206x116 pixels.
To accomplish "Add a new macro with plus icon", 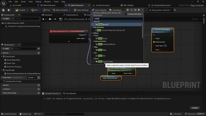I will tap(39, 85).
